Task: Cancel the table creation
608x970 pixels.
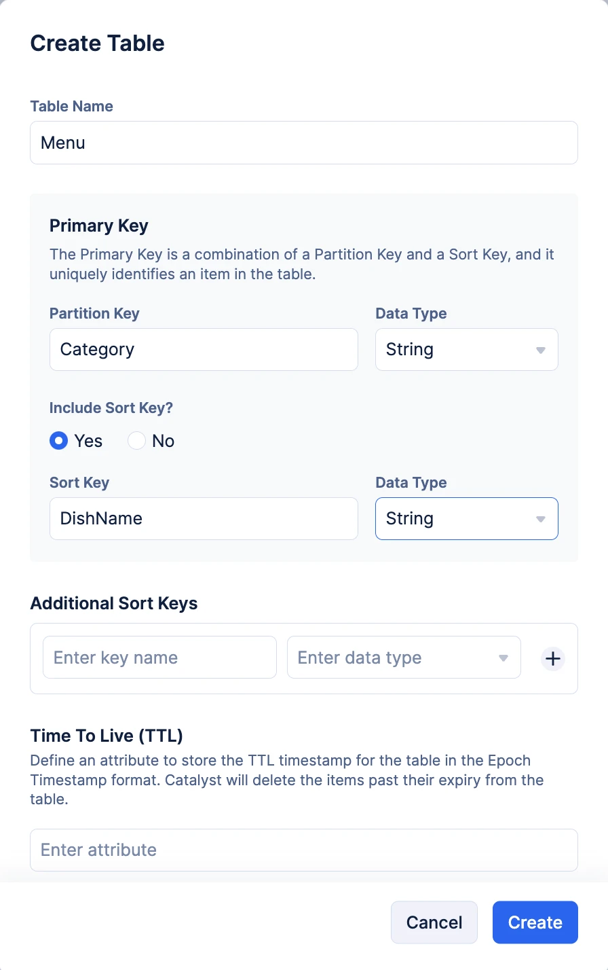Action: coord(434,922)
